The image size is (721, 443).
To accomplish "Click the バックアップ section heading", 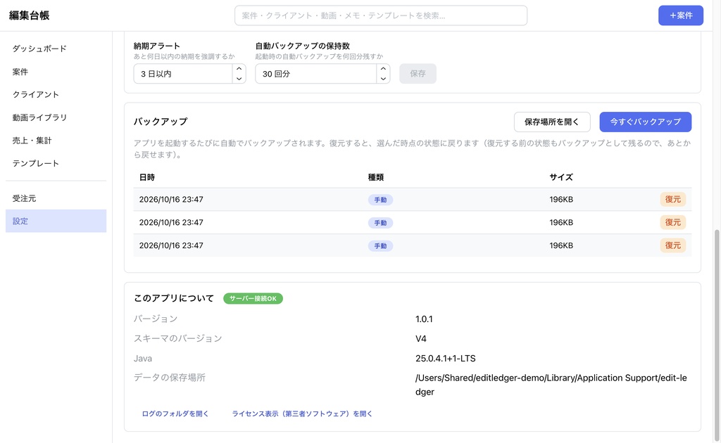I will pos(161,122).
